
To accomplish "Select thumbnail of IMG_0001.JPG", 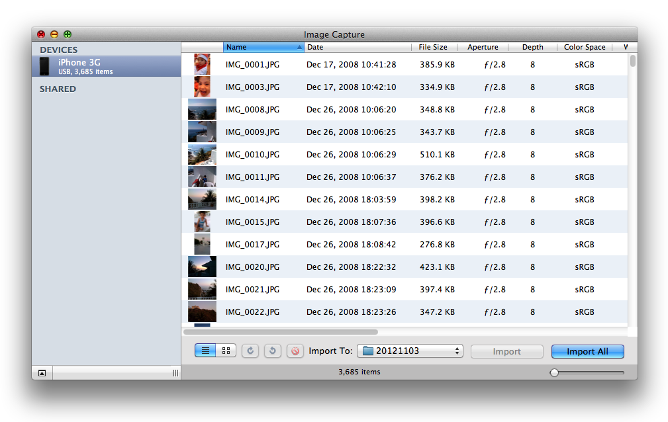I will [202, 64].
